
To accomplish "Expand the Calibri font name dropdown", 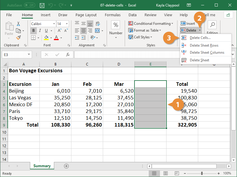I will (x=54, y=24).
